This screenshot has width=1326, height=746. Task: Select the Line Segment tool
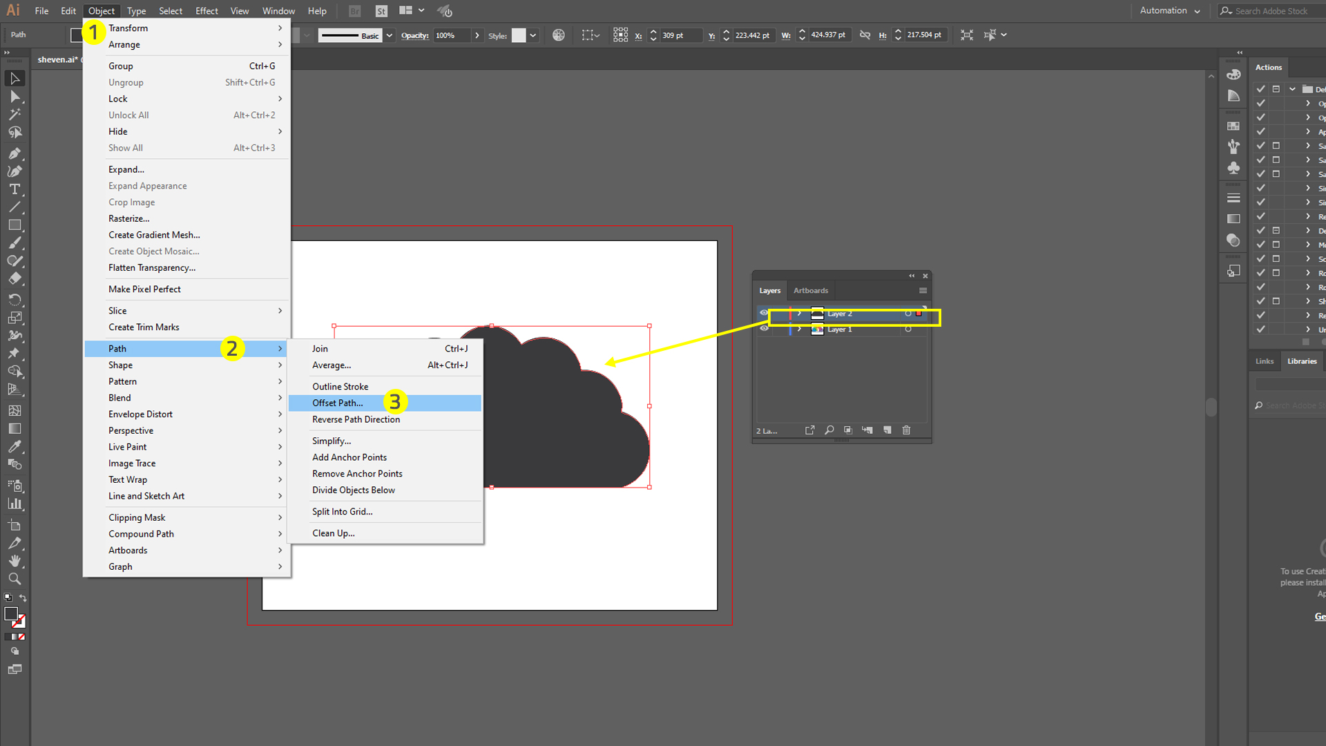coord(15,207)
